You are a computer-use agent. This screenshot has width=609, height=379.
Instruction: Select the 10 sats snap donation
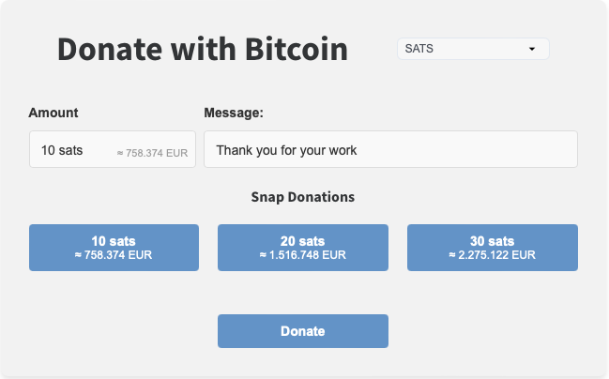[114, 248]
